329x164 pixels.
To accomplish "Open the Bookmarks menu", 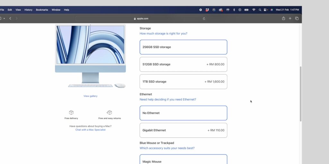I will click(42, 10).
